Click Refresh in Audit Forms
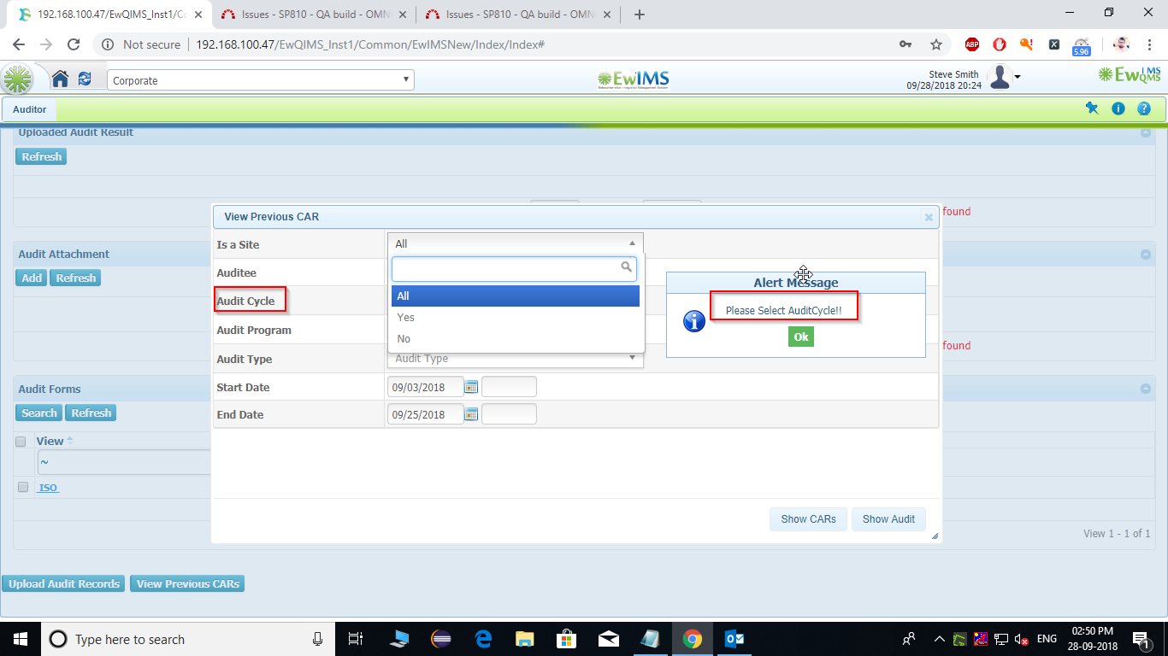The image size is (1168, 656). (x=91, y=413)
